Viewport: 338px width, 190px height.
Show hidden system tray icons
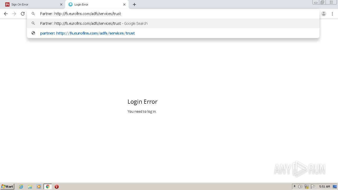tap(294, 187)
